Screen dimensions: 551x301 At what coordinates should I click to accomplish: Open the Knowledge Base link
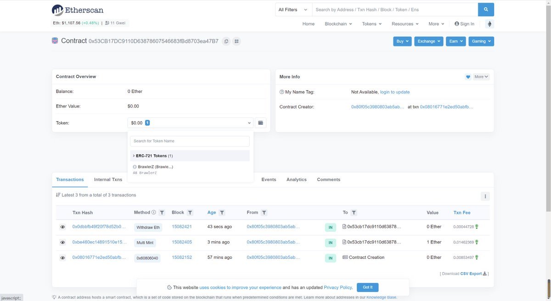click(381, 297)
